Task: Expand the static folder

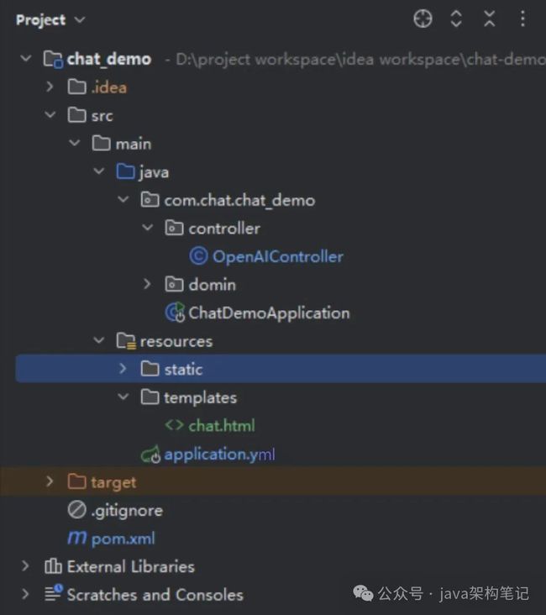Action: click(123, 368)
